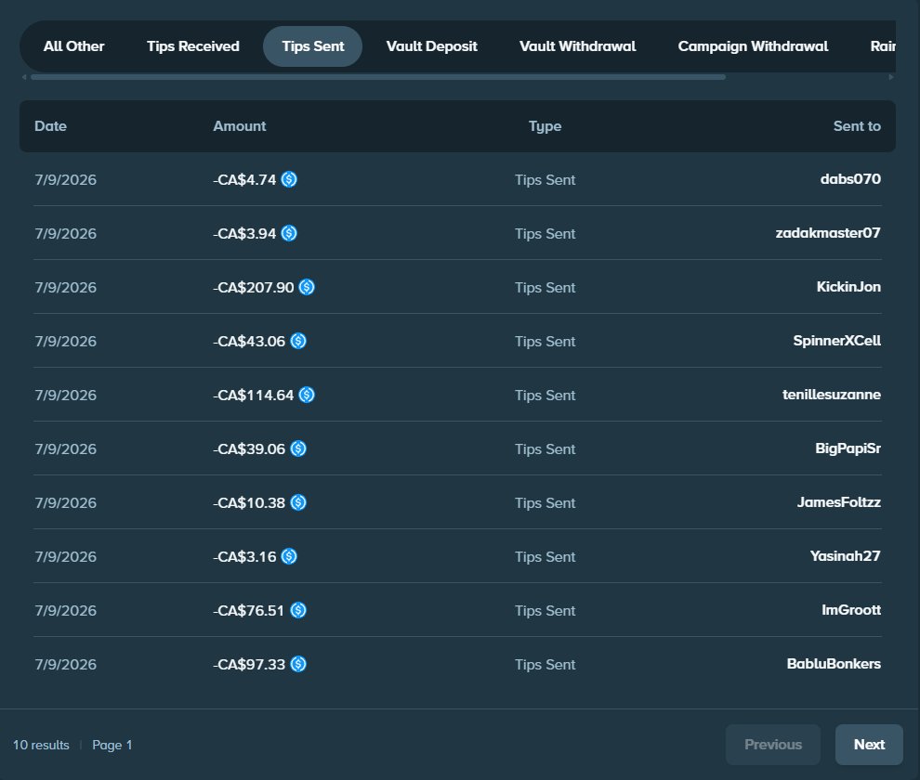This screenshot has height=780, width=920.
Task: Open user Yasinah27 profile
Action: [x=845, y=556]
